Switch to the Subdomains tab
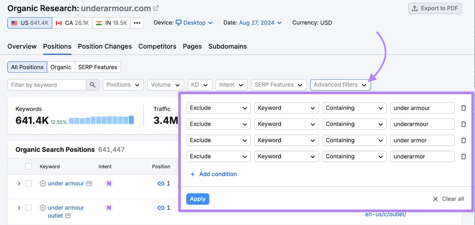Viewport: 475px width, 225px height. point(228,46)
